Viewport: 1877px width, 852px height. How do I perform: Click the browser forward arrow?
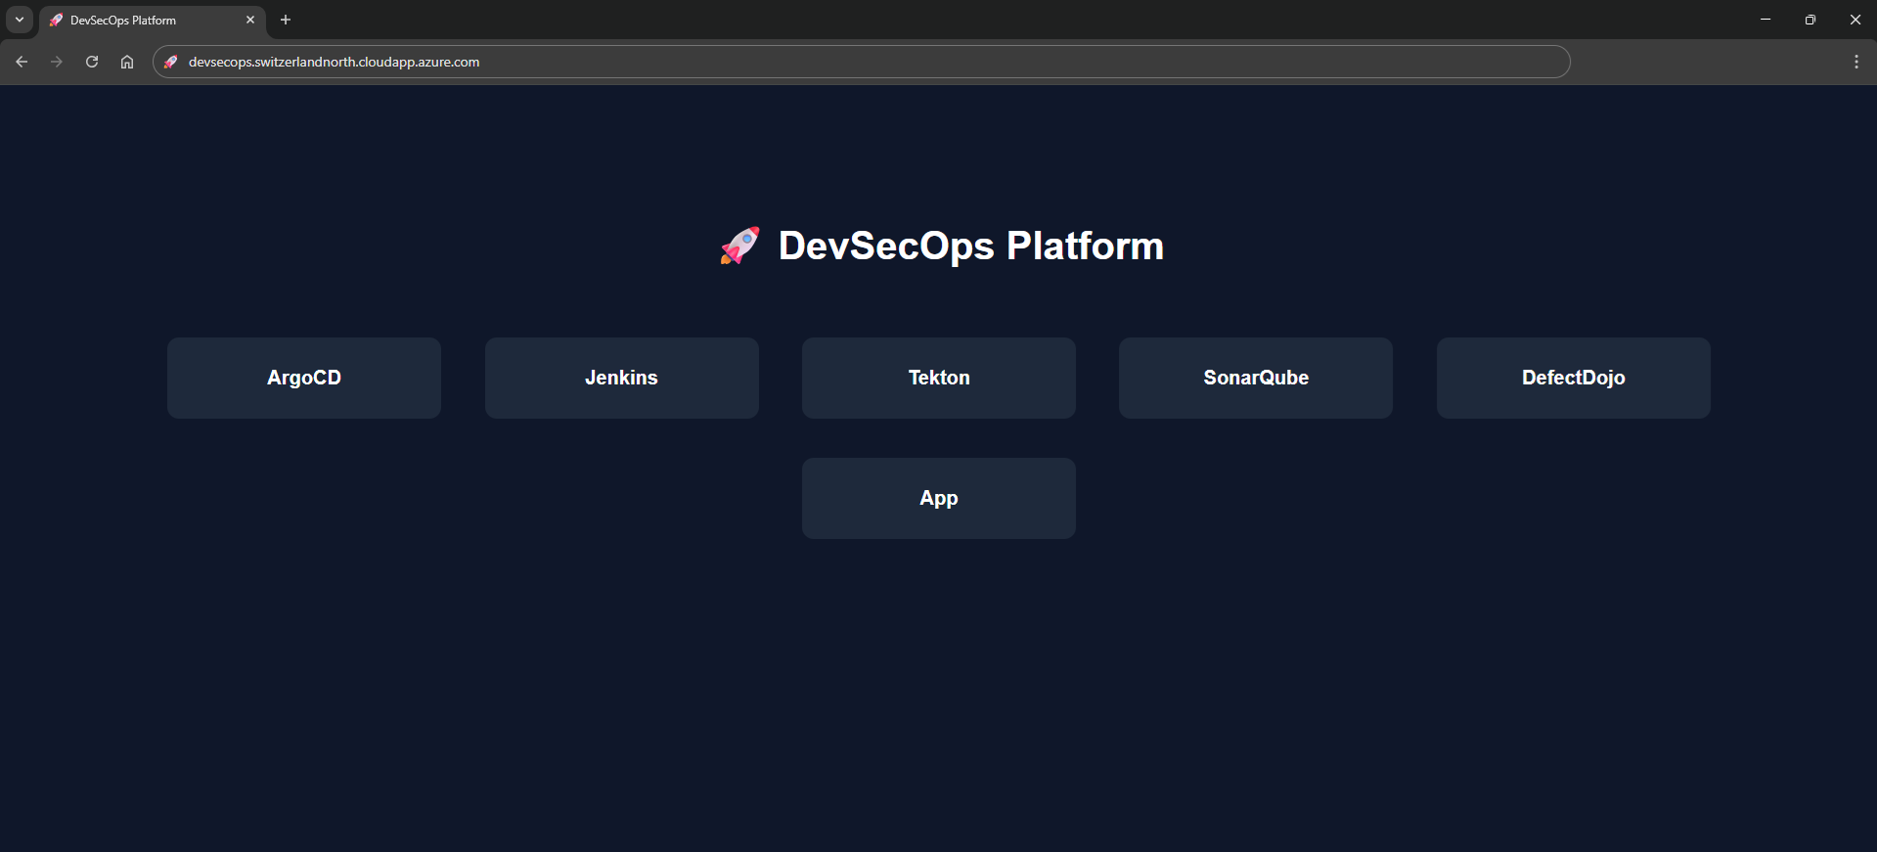coord(57,62)
